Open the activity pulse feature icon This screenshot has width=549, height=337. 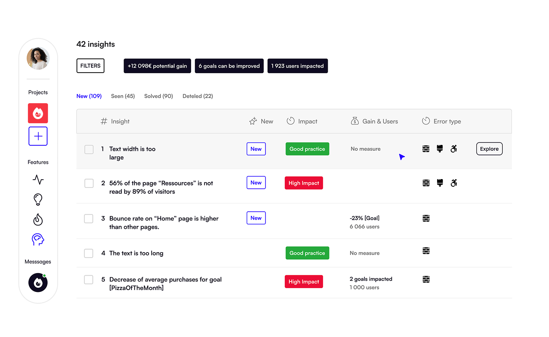pos(38,180)
